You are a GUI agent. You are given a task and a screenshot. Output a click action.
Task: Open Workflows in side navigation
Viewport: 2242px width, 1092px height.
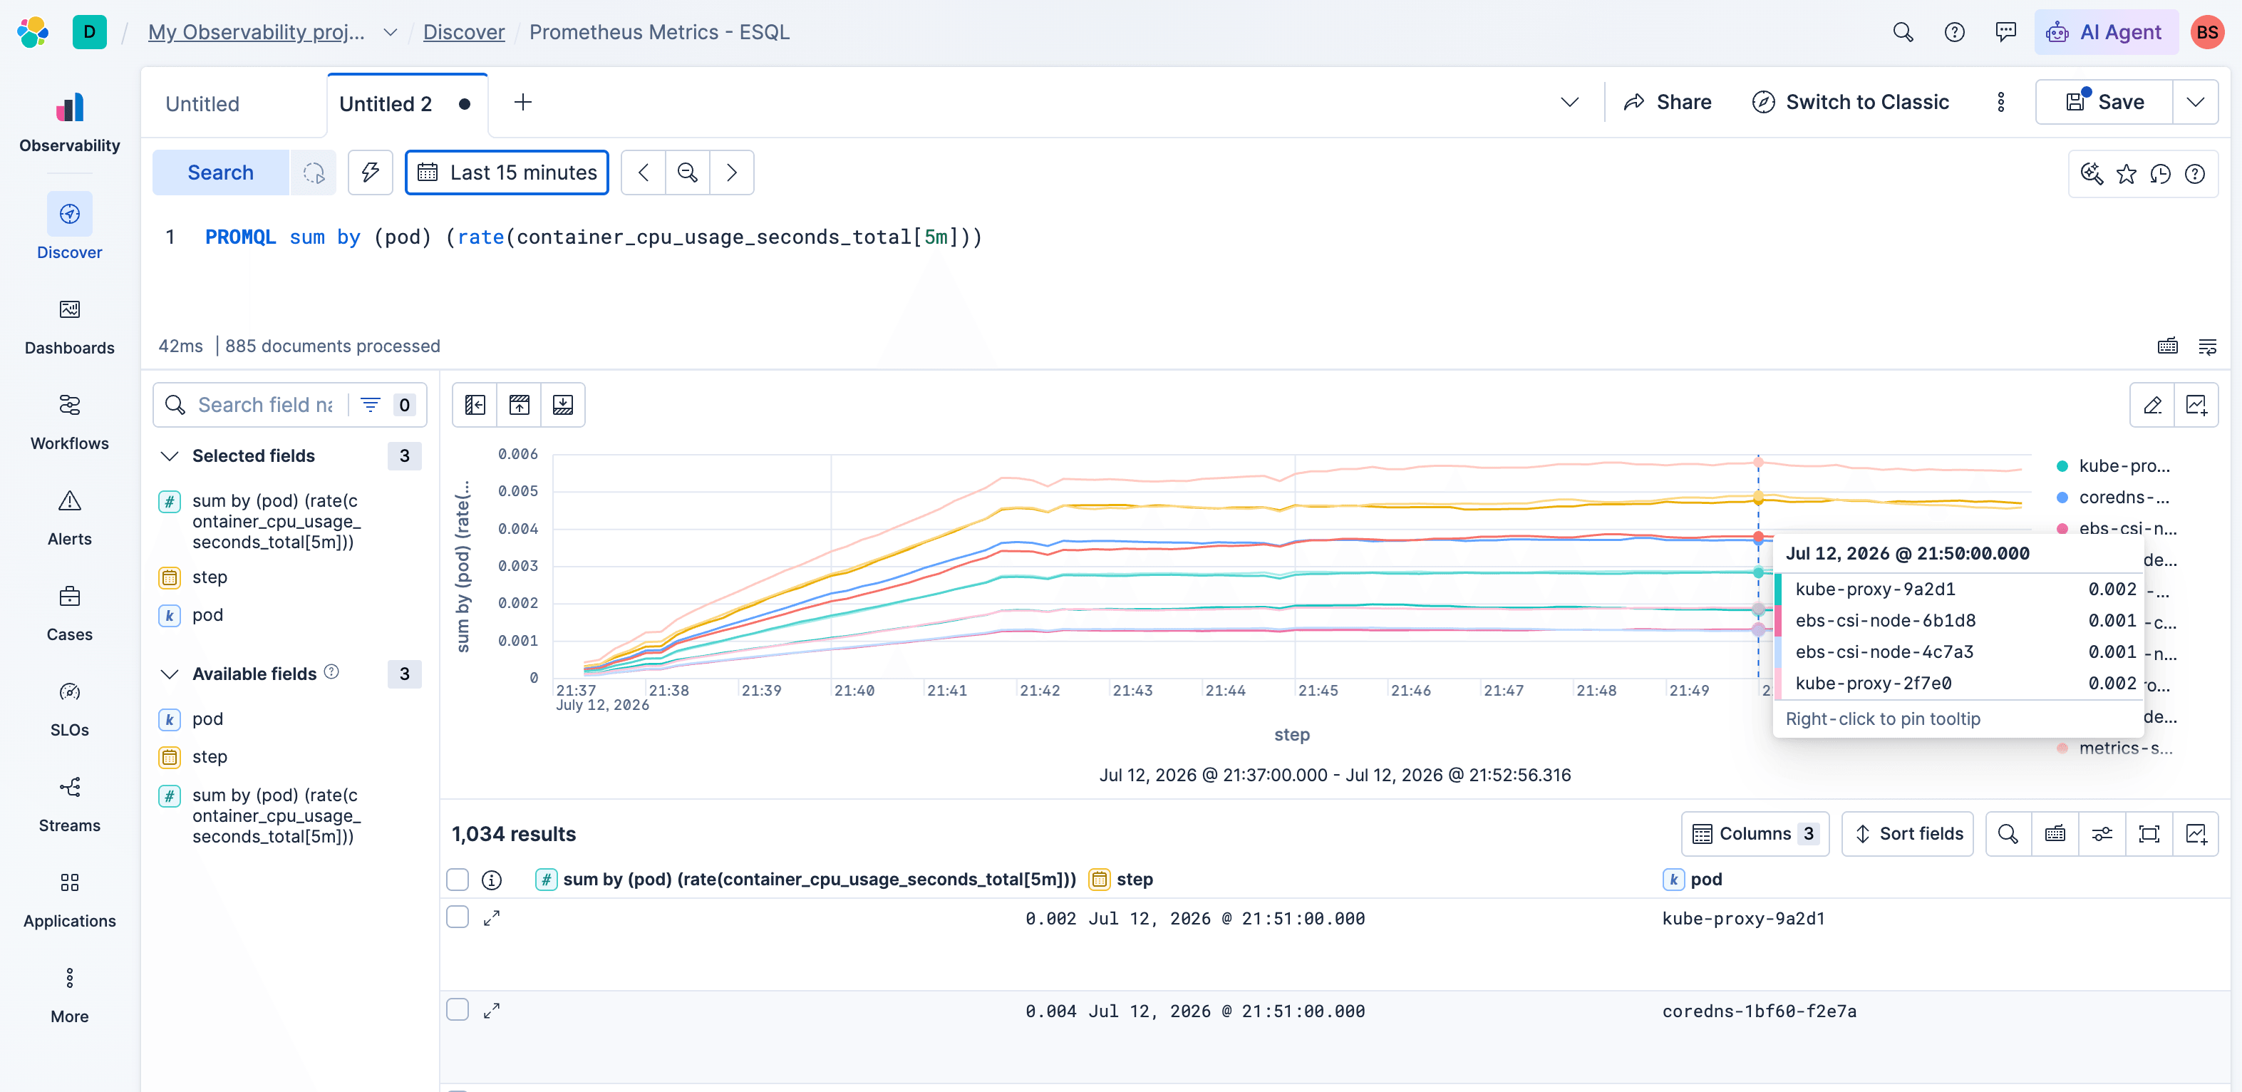(x=70, y=423)
